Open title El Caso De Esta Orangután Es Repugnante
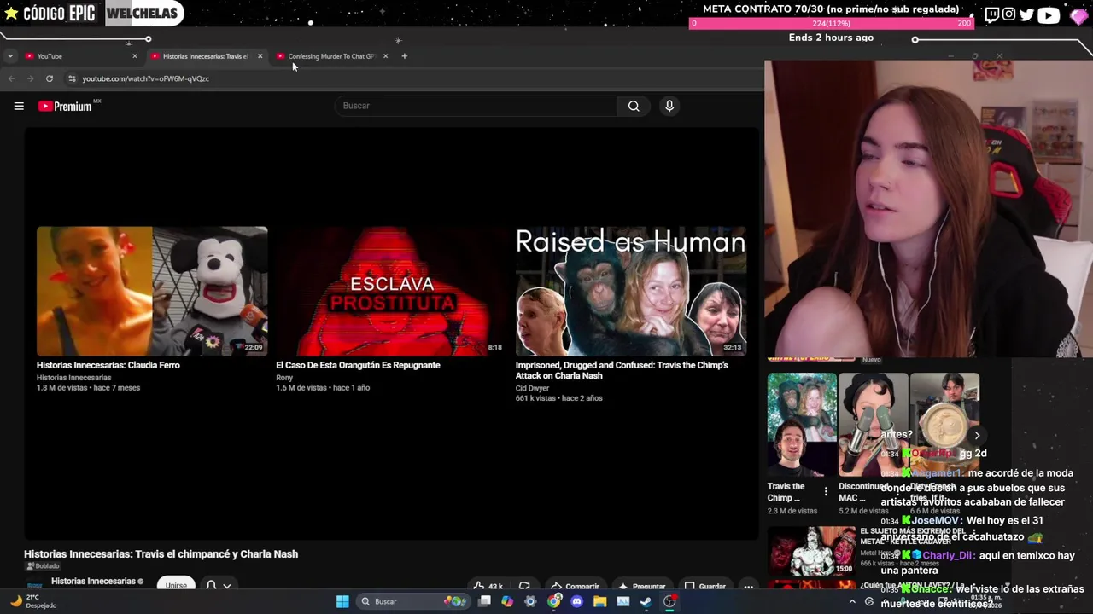 [x=358, y=365]
